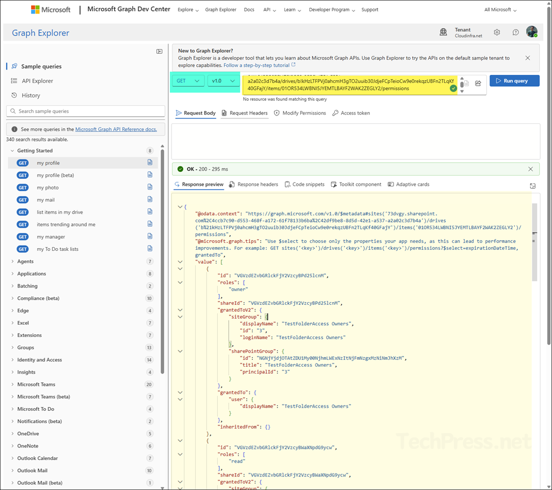Open docs icon for my mail
This screenshot has width=552, height=490.
click(x=150, y=199)
